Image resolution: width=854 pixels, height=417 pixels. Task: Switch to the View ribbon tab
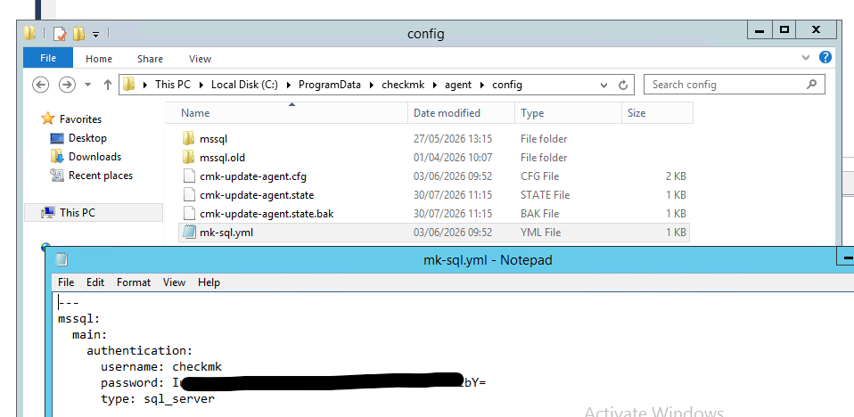pos(200,59)
